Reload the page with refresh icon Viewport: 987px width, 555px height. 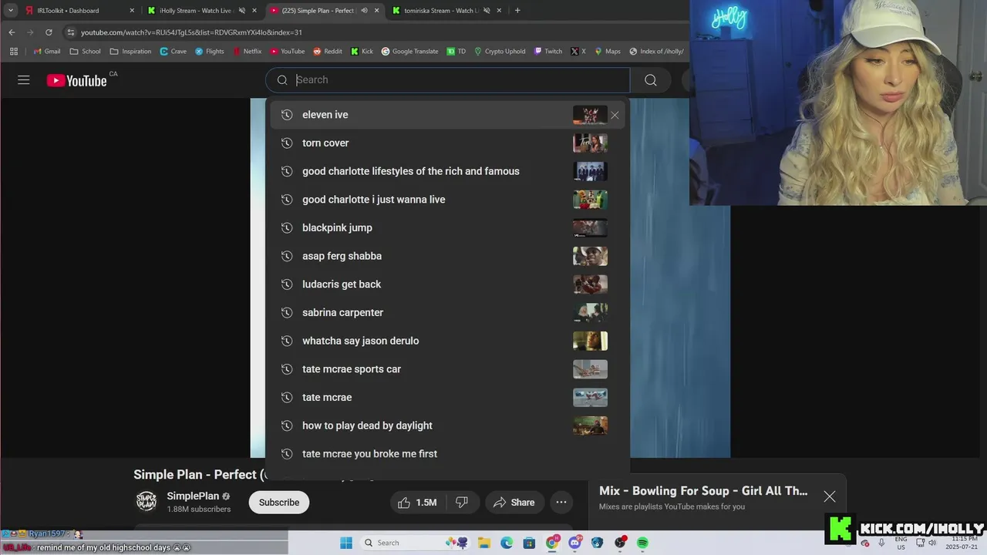(x=49, y=32)
